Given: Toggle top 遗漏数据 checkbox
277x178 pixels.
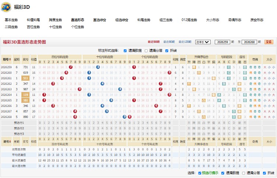Looking at the screenshot, I should coord(125,51).
